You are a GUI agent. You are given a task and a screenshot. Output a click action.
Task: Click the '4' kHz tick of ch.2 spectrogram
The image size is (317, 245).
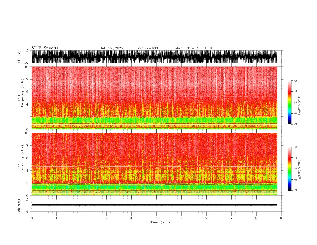click(28, 171)
